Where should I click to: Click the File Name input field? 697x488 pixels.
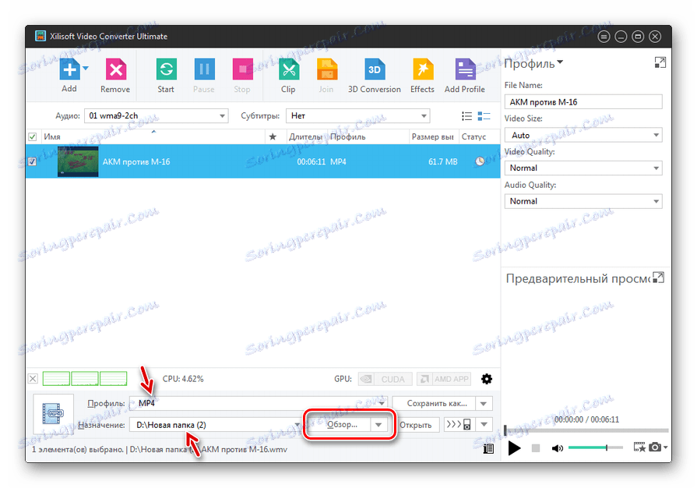[x=583, y=102]
